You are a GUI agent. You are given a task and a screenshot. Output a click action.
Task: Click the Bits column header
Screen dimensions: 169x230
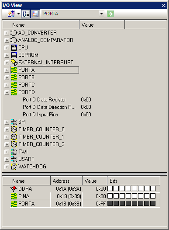134,181
